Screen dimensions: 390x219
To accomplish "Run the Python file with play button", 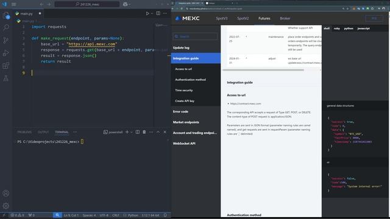I will tap(147, 13).
